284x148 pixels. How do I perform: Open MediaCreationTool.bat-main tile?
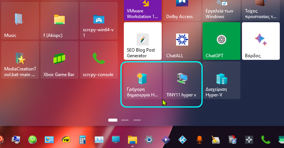pyautogui.click(x=20, y=60)
